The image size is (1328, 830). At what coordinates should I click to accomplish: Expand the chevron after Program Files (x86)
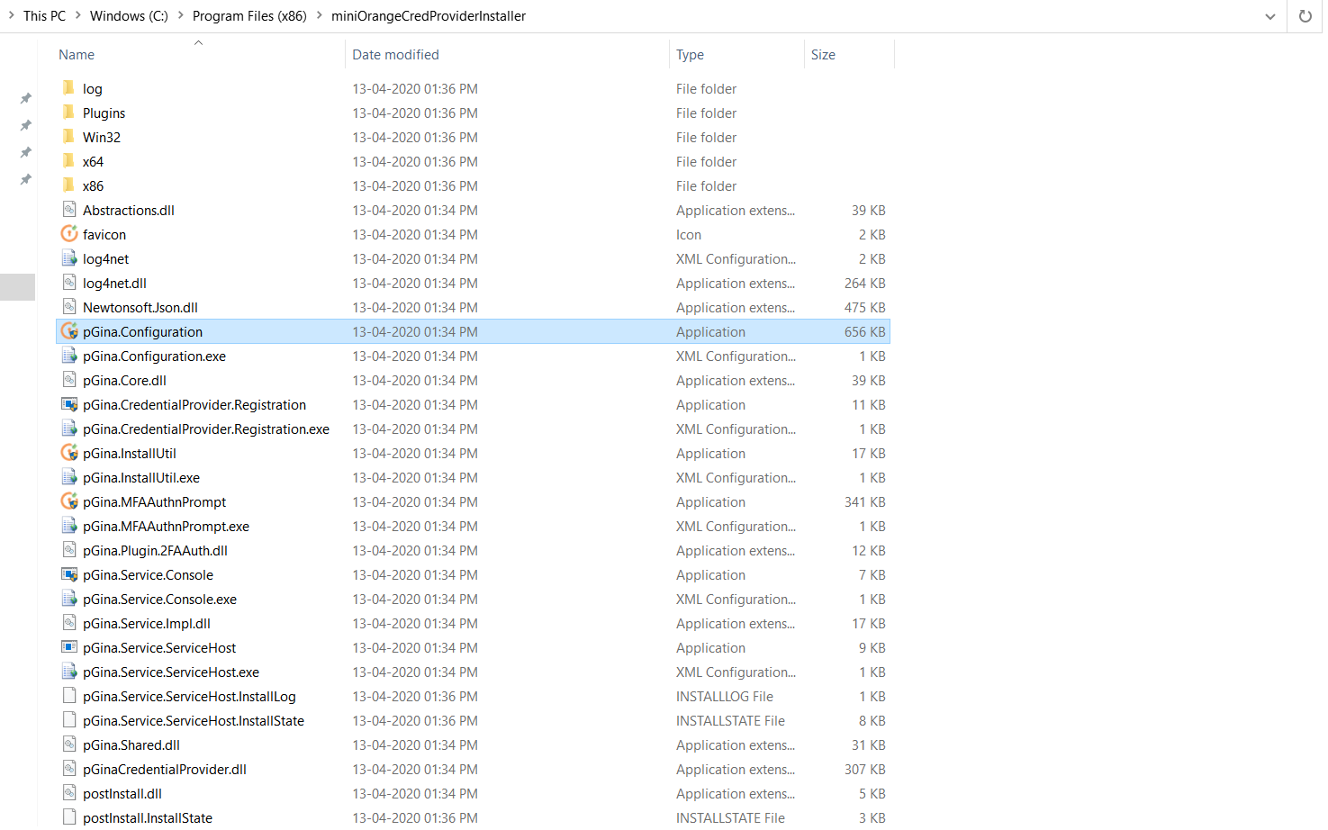click(x=319, y=16)
